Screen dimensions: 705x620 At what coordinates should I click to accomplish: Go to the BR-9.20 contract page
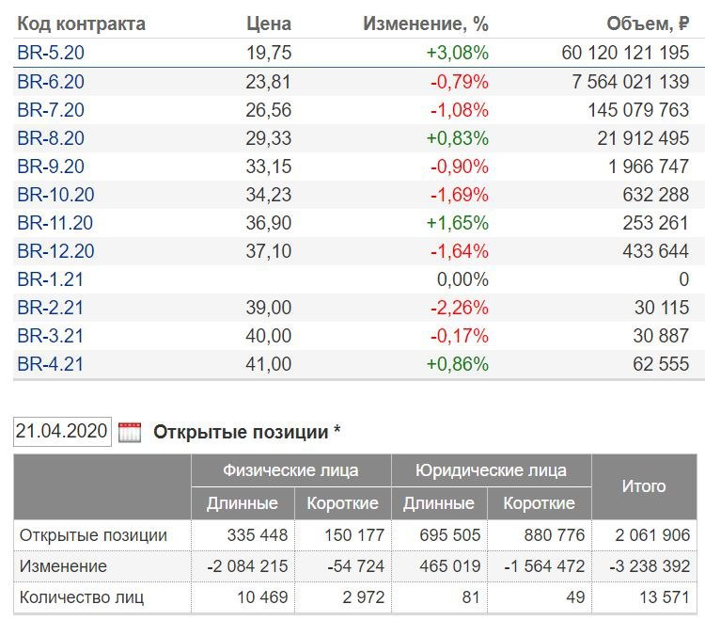[51, 167]
